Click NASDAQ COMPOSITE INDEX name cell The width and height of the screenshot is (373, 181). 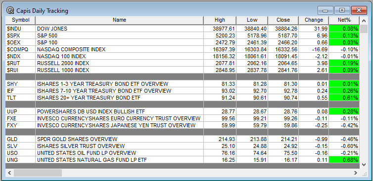click(x=119, y=49)
